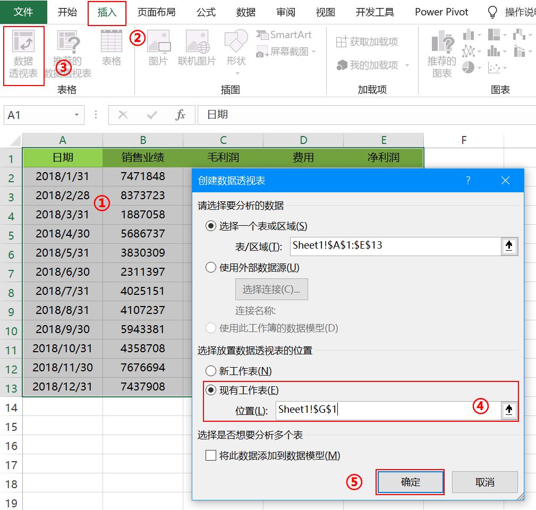Click the hierarchy treemap chart icon
This screenshot has height=510, width=536.
pyautogui.click(x=494, y=35)
